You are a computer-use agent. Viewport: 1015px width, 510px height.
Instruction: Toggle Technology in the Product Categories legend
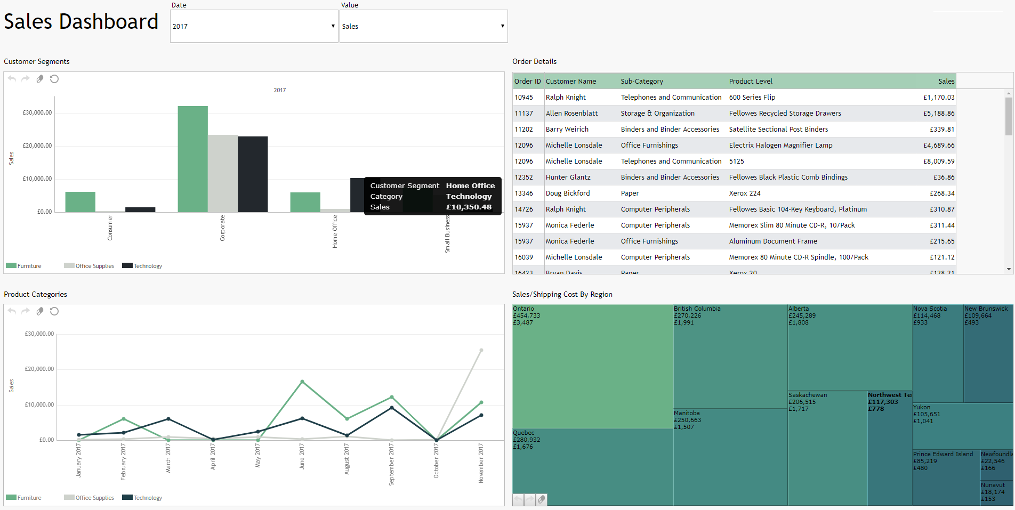pos(142,497)
